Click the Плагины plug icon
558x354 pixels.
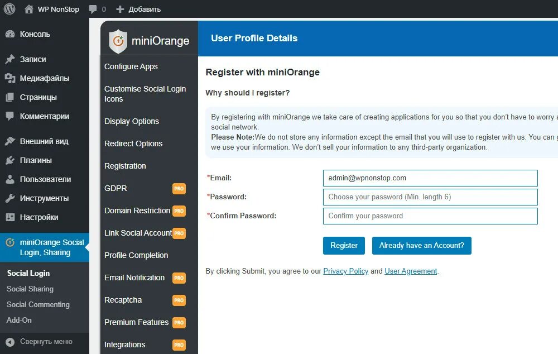[x=10, y=160]
